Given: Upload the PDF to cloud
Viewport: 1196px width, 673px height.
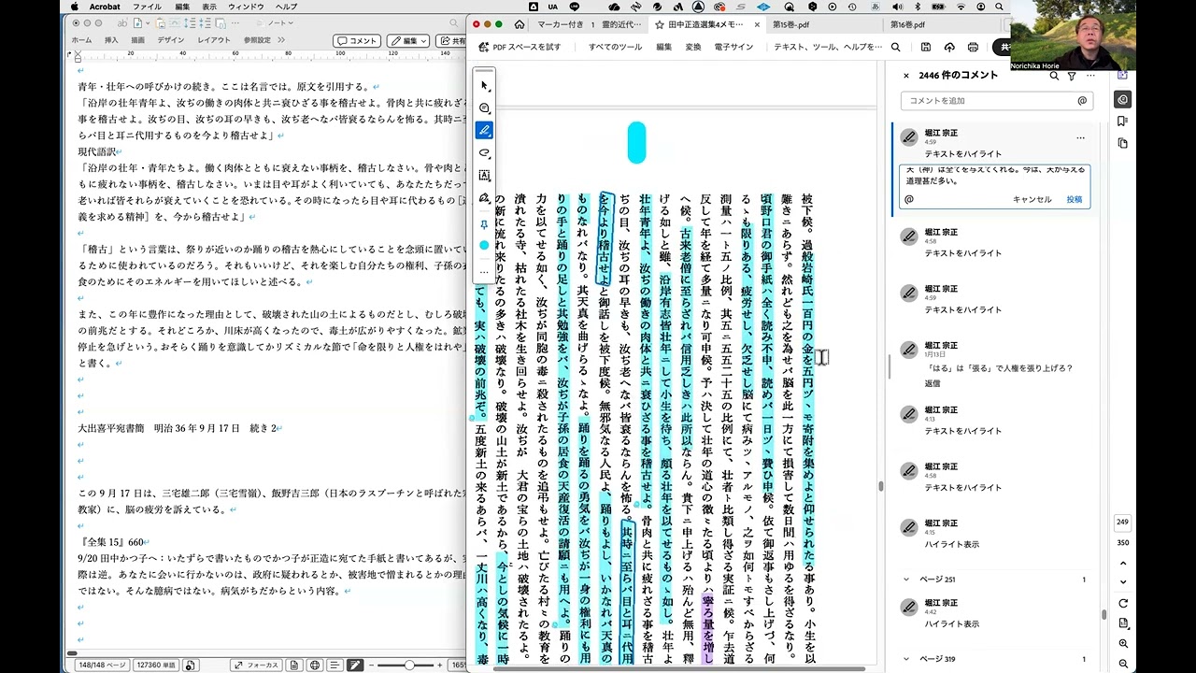Looking at the screenshot, I should (x=949, y=47).
